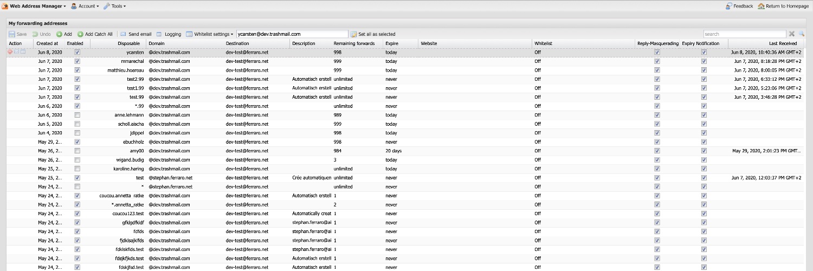813x271 pixels.
Task: Click the 'My forwarding addresses' panel title
Action: 38,23
